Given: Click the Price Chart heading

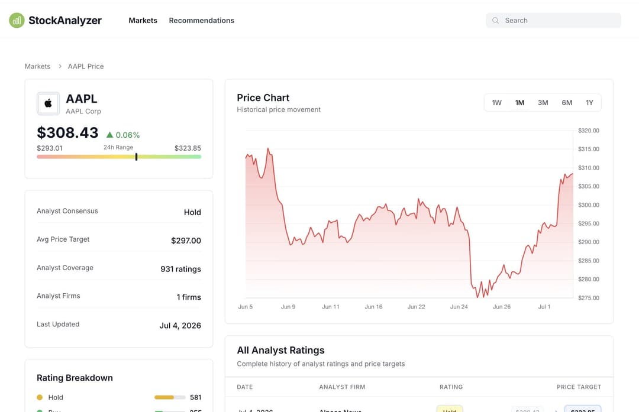Looking at the screenshot, I should click(263, 98).
